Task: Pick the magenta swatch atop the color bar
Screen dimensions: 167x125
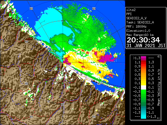Action: click(x=144, y=57)
